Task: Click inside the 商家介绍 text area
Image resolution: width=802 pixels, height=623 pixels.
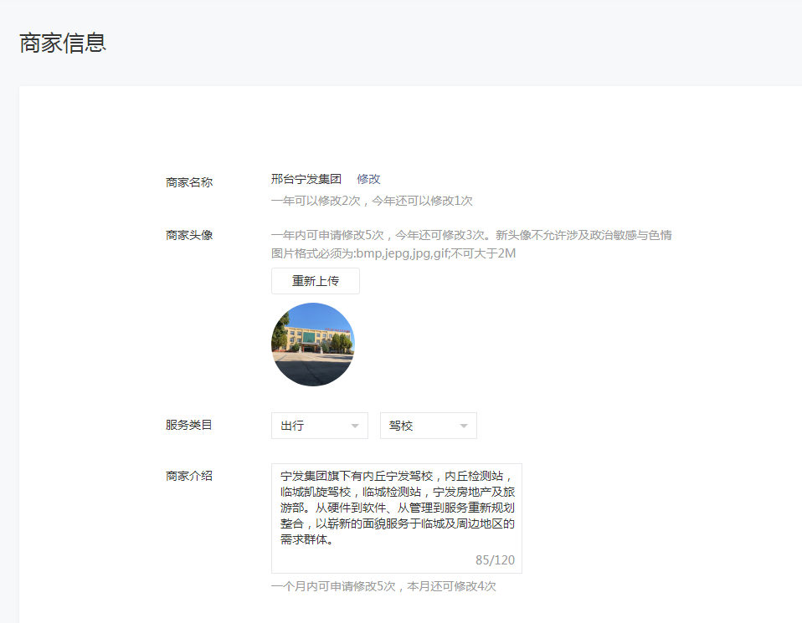Action: pos(397,518)
